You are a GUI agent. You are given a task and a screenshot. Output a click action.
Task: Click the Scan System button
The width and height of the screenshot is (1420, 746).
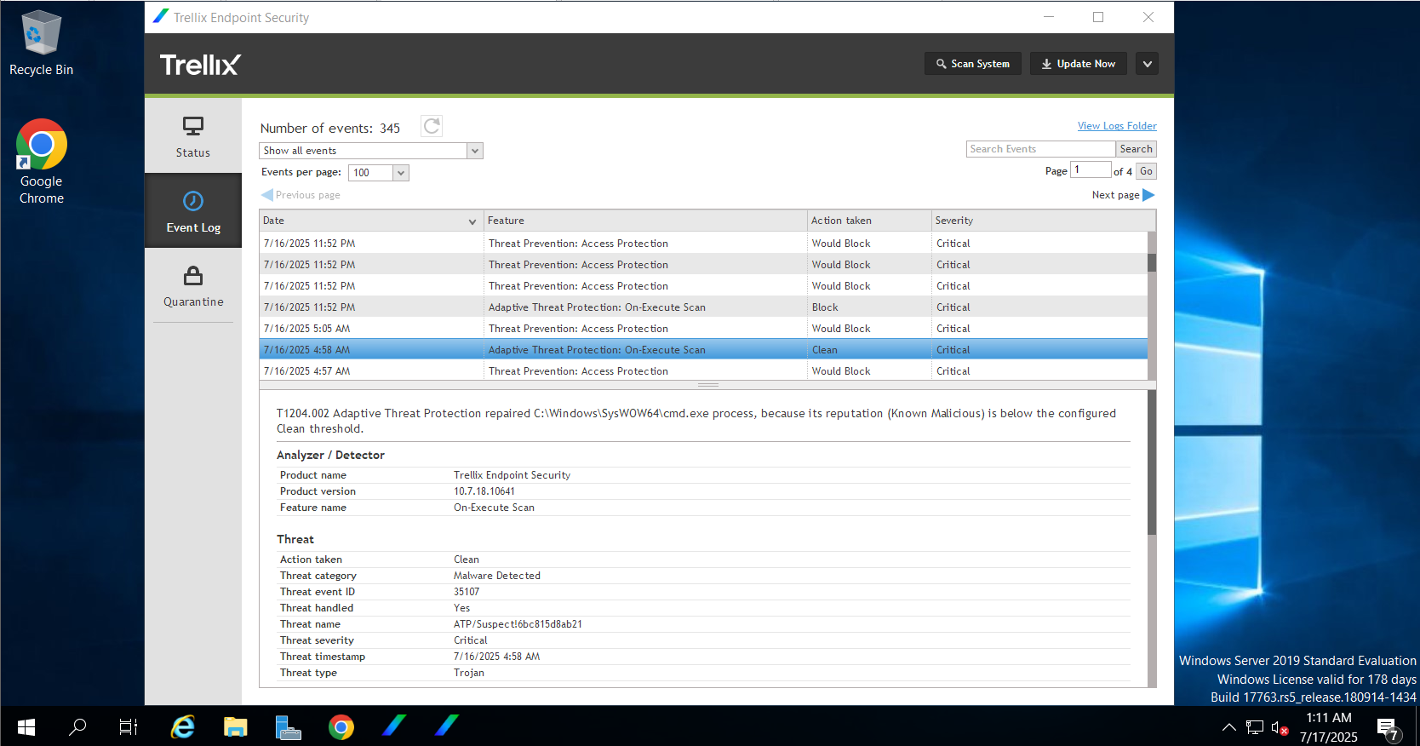[972, 64]
